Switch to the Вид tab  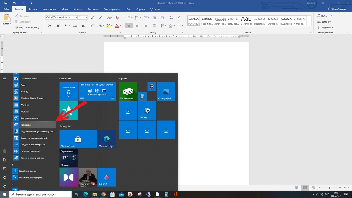[128, 9]
